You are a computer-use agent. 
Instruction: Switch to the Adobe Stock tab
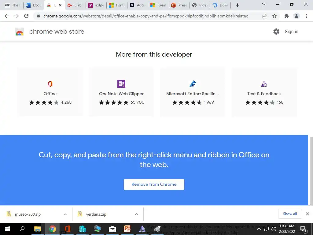click(x=138, y=5)
